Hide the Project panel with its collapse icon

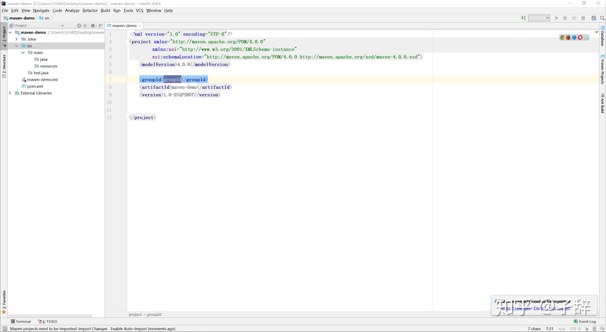pos(101,26)
